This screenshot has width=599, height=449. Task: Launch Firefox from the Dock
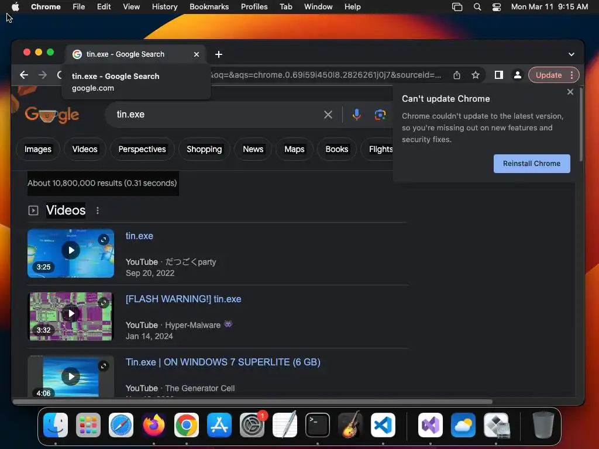[154, 425]
